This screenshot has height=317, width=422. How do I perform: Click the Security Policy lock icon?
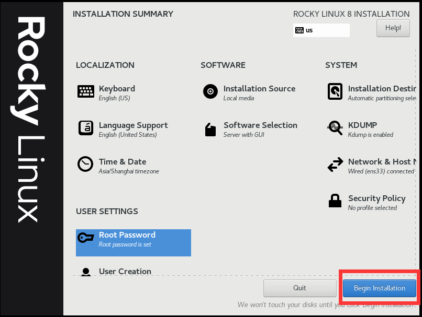(335, 201)
